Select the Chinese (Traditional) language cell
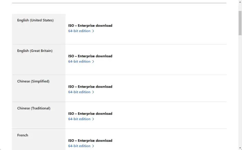The width and height of the screenshot is (242, 150). pyautogui.click(x=39, y=115)
